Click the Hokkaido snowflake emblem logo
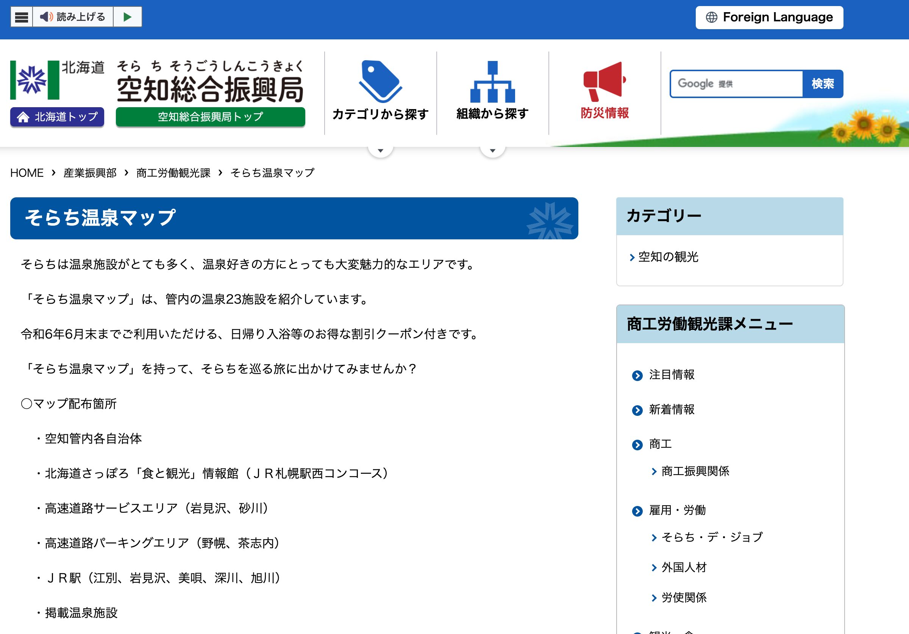This screenshot has width=909, height=634. (x=32, y=79)
